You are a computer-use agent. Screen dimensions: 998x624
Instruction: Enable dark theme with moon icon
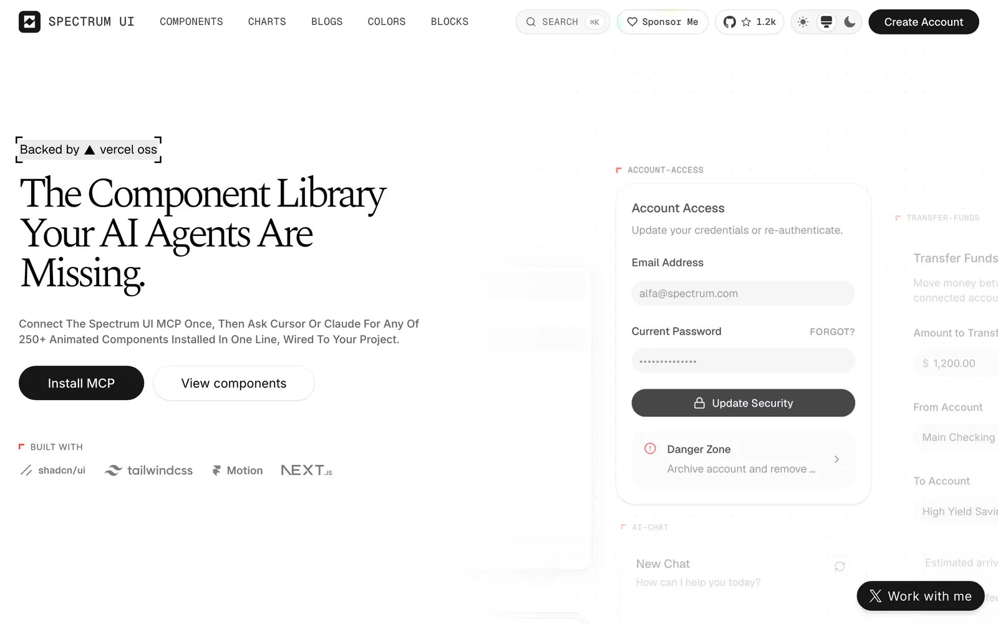(850, 22)
